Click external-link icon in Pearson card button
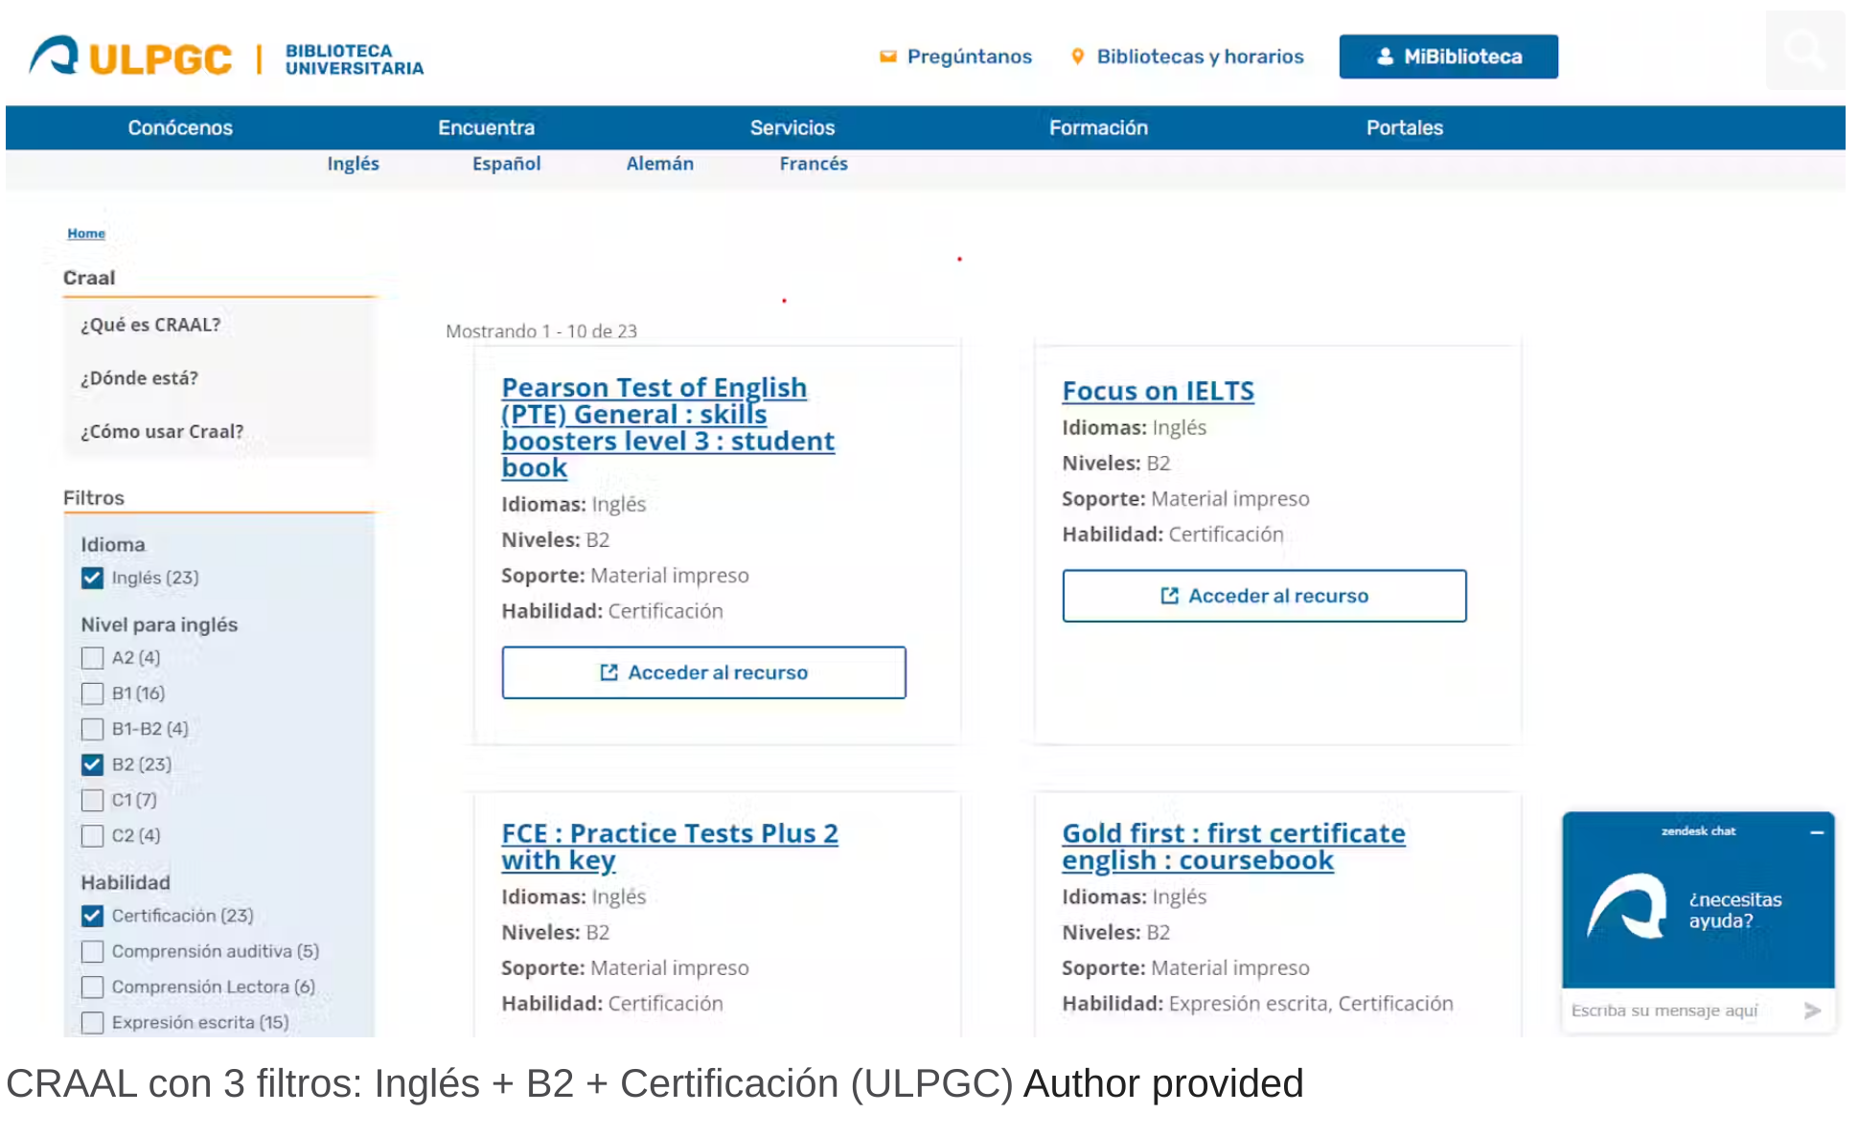 pos(608,672)
